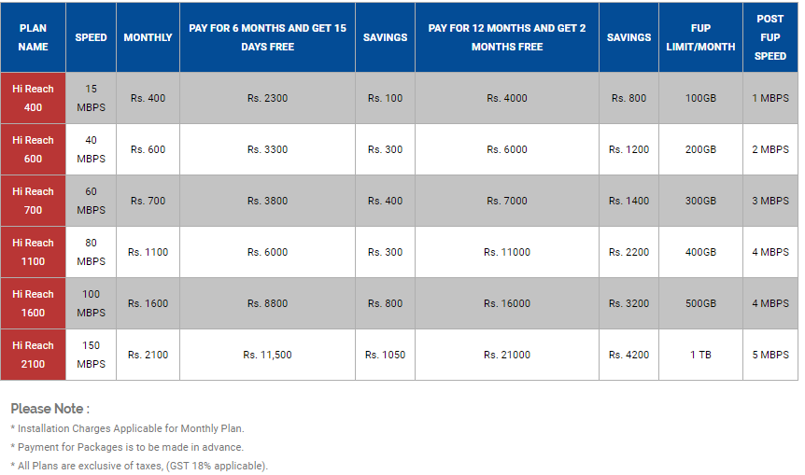The width and height of the screenshot is (805, 475).
Task: Click the FUP LIMIT/MONTH column header
Action: click(700, 37)
